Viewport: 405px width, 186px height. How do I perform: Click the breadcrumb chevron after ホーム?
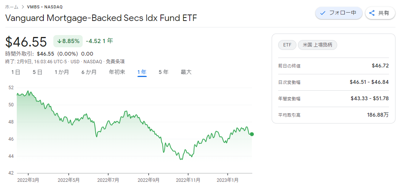(x=23, y=7)
